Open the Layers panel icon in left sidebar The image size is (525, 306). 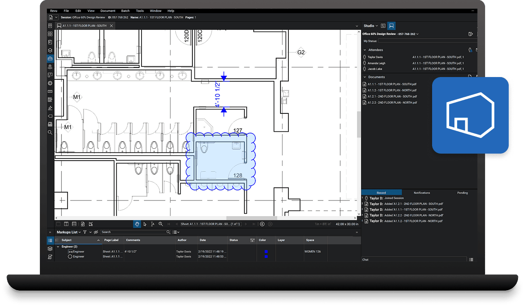tap(50, 50)
